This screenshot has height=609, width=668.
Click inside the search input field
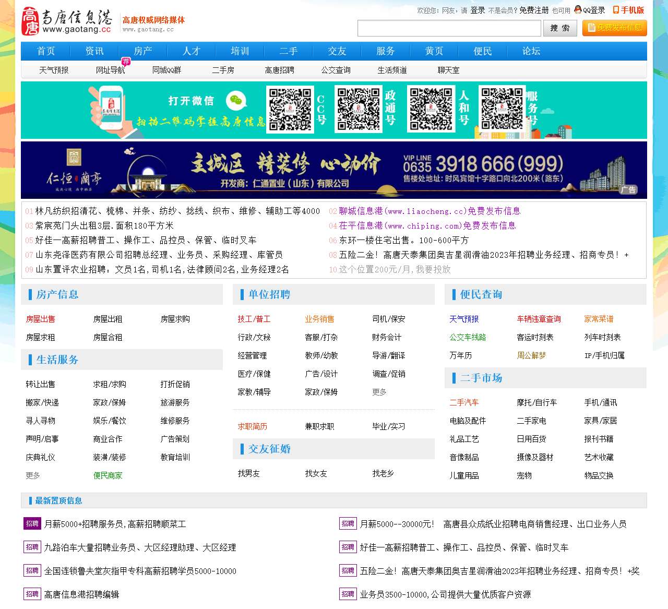click(449, 28)
